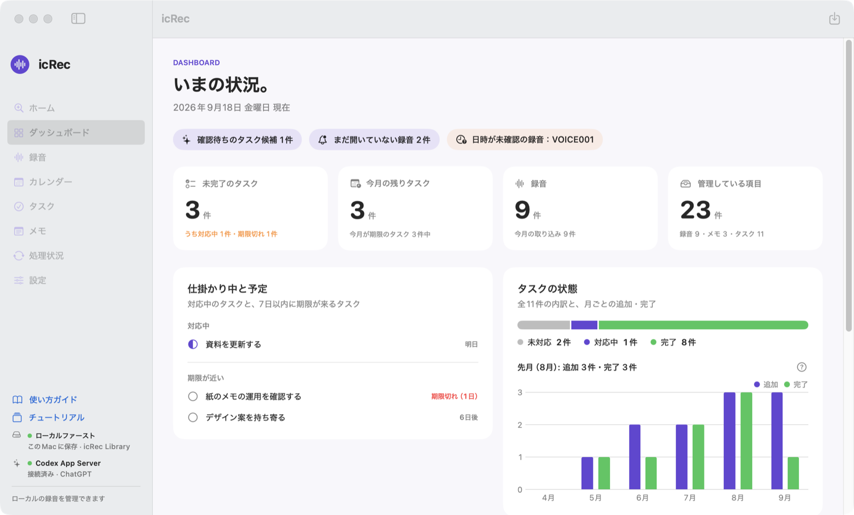Image resolution: width=854 pixels, height=515 pixels.
Task: Click the list icon on the 未完了のタスク card
Action: [x=191, y=184]
